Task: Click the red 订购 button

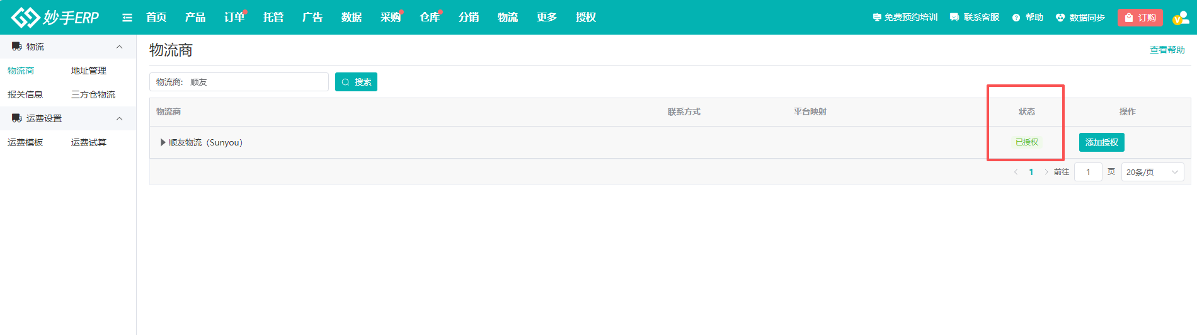Action: point(1140,18)
